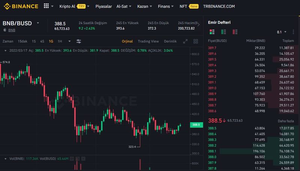Click 24S En Yüksek value 393.6

(x=120, y=28)
